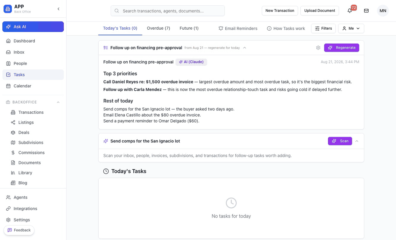Click the 'Aug 21, 2026, 3:44 PM' timestamp
396x240 pixels.
click(340, 62)
